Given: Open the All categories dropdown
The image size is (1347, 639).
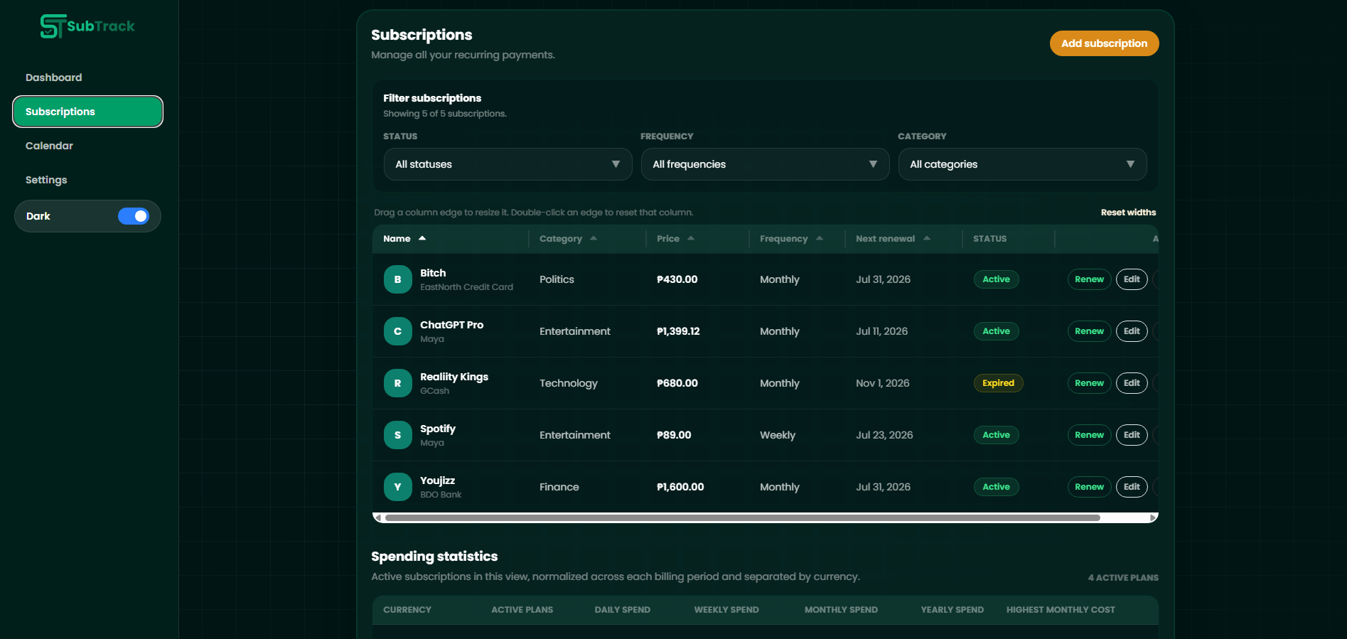Looking at the screenshot, I should click(x=1023, y=164).
